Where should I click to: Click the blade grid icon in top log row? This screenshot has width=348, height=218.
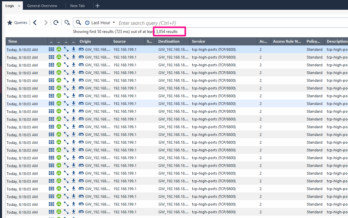[51, 49]
